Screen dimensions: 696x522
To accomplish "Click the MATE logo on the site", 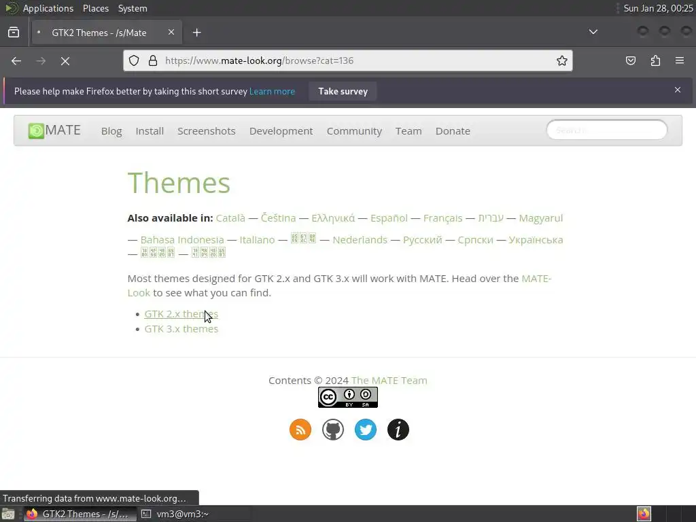I will [x=54, y=130].
